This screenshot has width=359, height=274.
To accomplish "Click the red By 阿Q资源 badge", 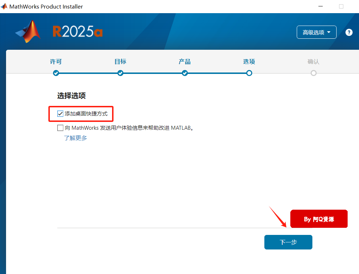I will 319,219.
